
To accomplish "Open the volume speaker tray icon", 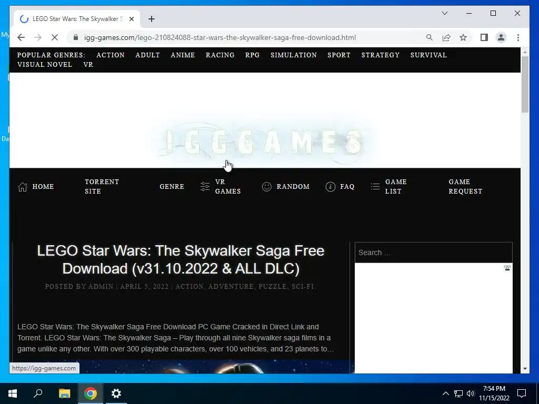I will [x=471, y=393].
